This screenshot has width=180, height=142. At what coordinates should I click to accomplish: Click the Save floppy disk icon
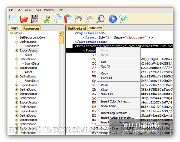tap(34, 19)
